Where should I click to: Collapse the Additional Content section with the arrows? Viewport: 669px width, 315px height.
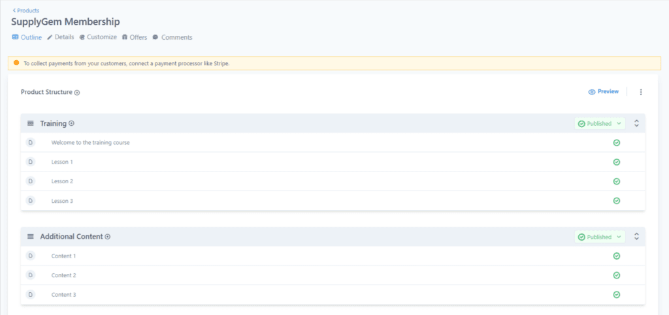pos(636,237)
